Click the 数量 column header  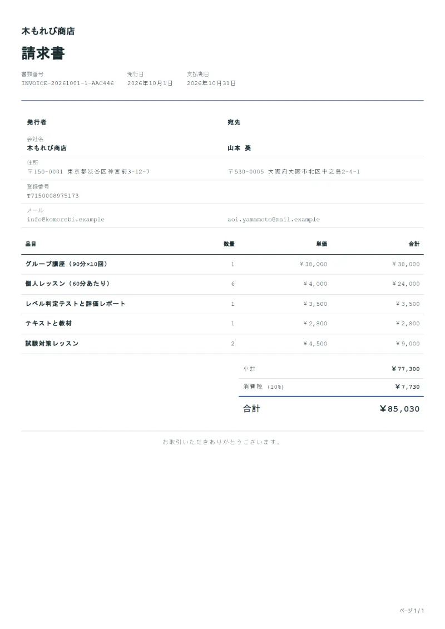(229, 244)
